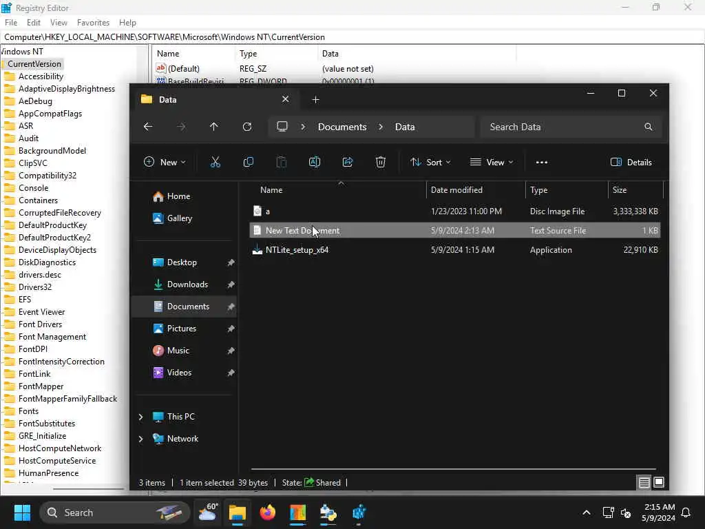Click the Delete trash icon in Explorer
Viewport: 705px width, 529px height.
click(x=380, y=163)
